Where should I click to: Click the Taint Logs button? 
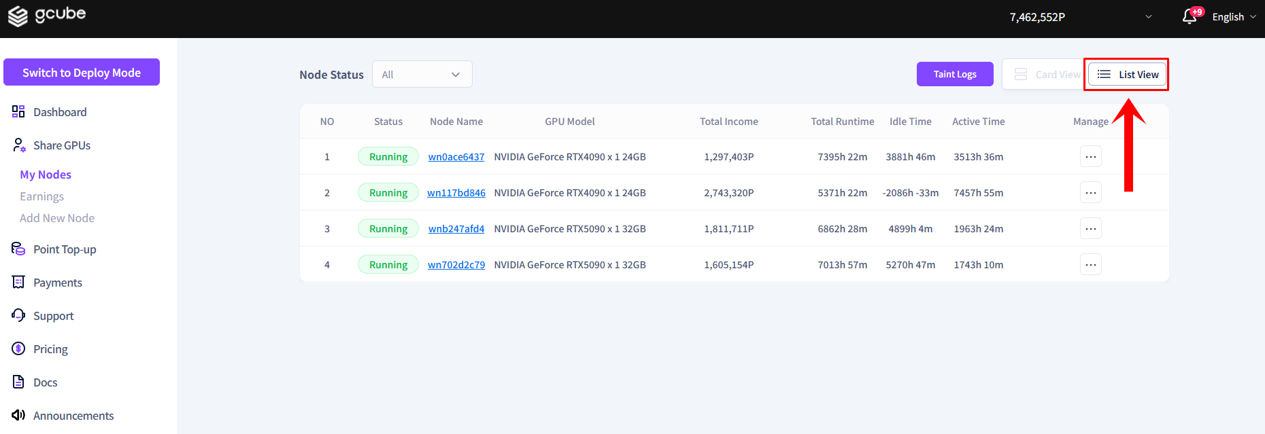pyautogui.click(x=955, y=74)
